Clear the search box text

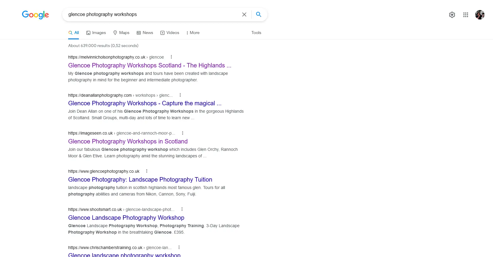point(244,14)
